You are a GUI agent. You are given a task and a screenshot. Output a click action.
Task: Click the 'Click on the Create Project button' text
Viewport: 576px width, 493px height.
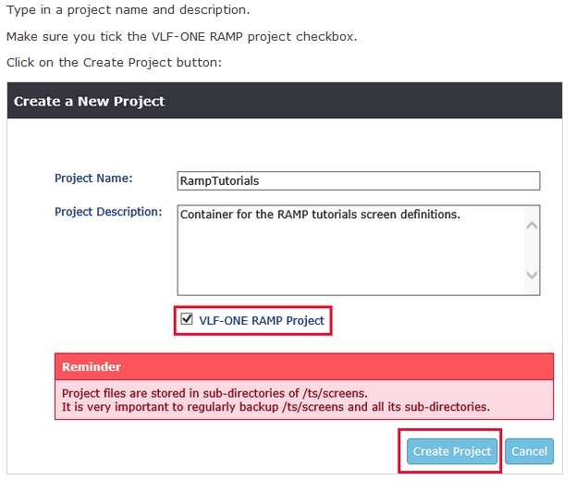click(114, 63)
